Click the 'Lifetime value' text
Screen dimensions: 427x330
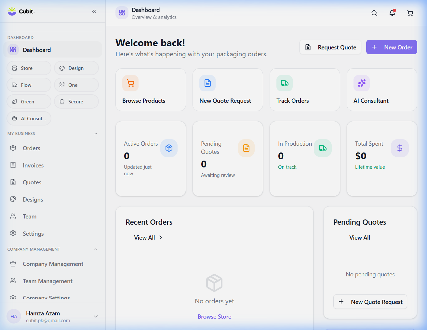point(370,167)
